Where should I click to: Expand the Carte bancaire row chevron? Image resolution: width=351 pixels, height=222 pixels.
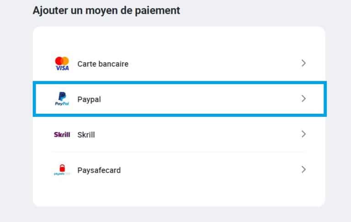click(303, 63)
